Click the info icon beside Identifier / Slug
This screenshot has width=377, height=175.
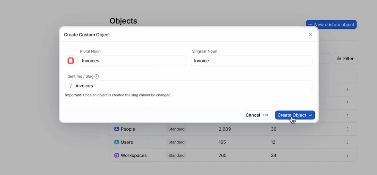pos(97,77)
